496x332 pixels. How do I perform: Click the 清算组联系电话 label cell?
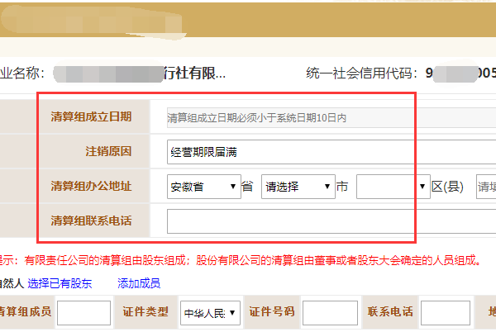click(91, 221)
